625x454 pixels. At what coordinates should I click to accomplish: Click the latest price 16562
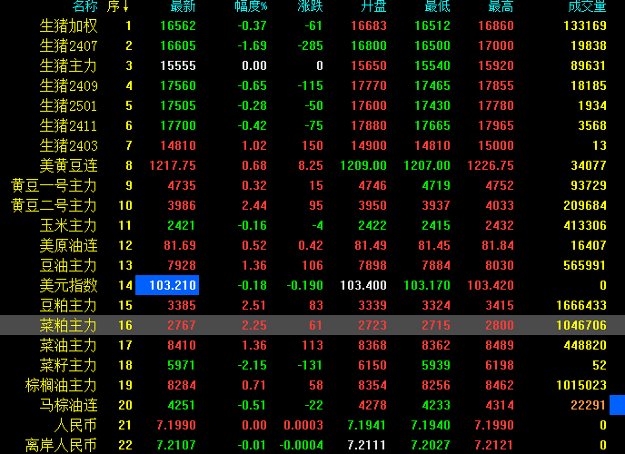178,26
